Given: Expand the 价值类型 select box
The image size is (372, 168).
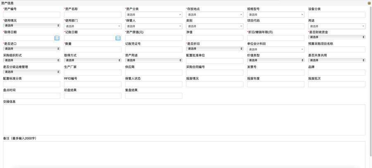Looking at the screenshot, I should 275,61.
